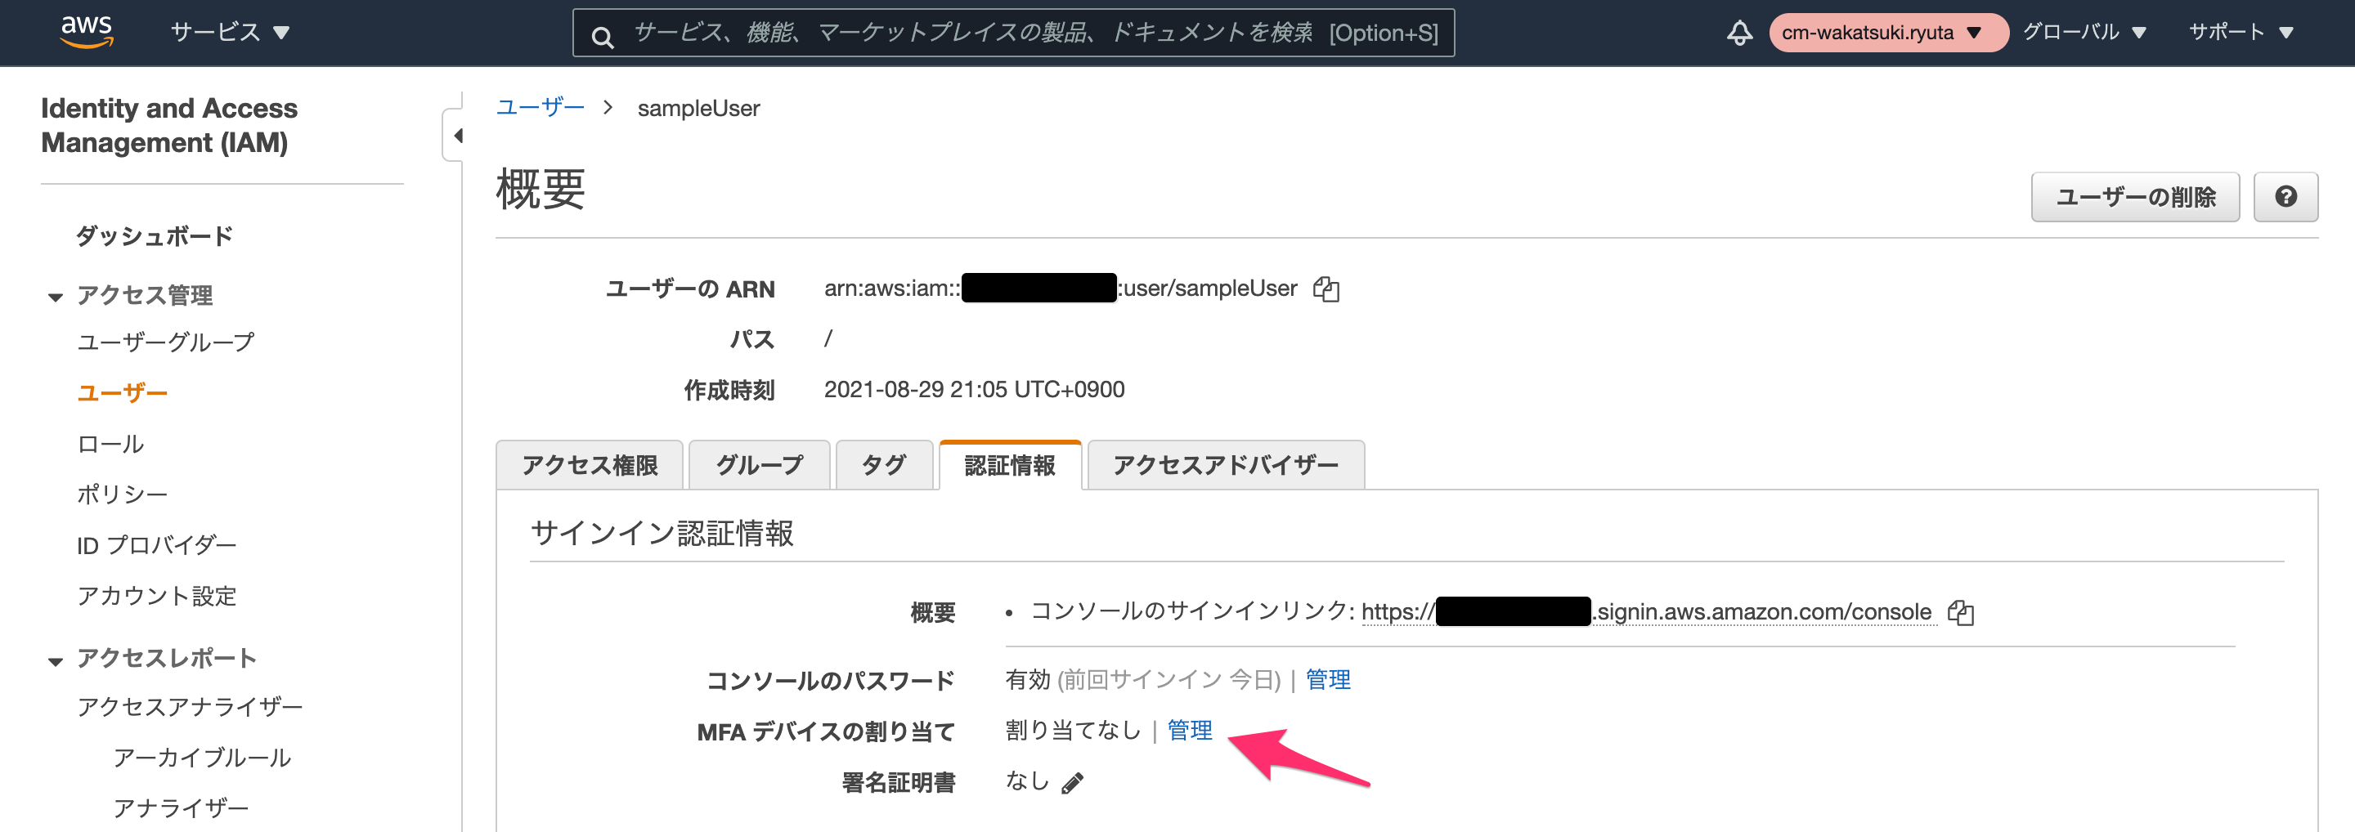This screenshot has height=832, width=2355.
Task: Open the サービス dropdown menu
Action: pyautogui.click(x=230, y=32)
